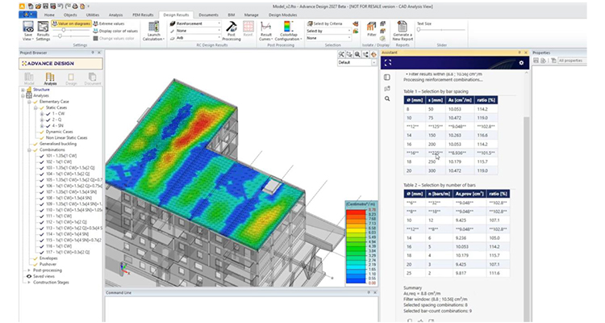Click the greyed Reinf. grid icon
Viewport: 605px width, 323px height.
click(x=248, y=27)
